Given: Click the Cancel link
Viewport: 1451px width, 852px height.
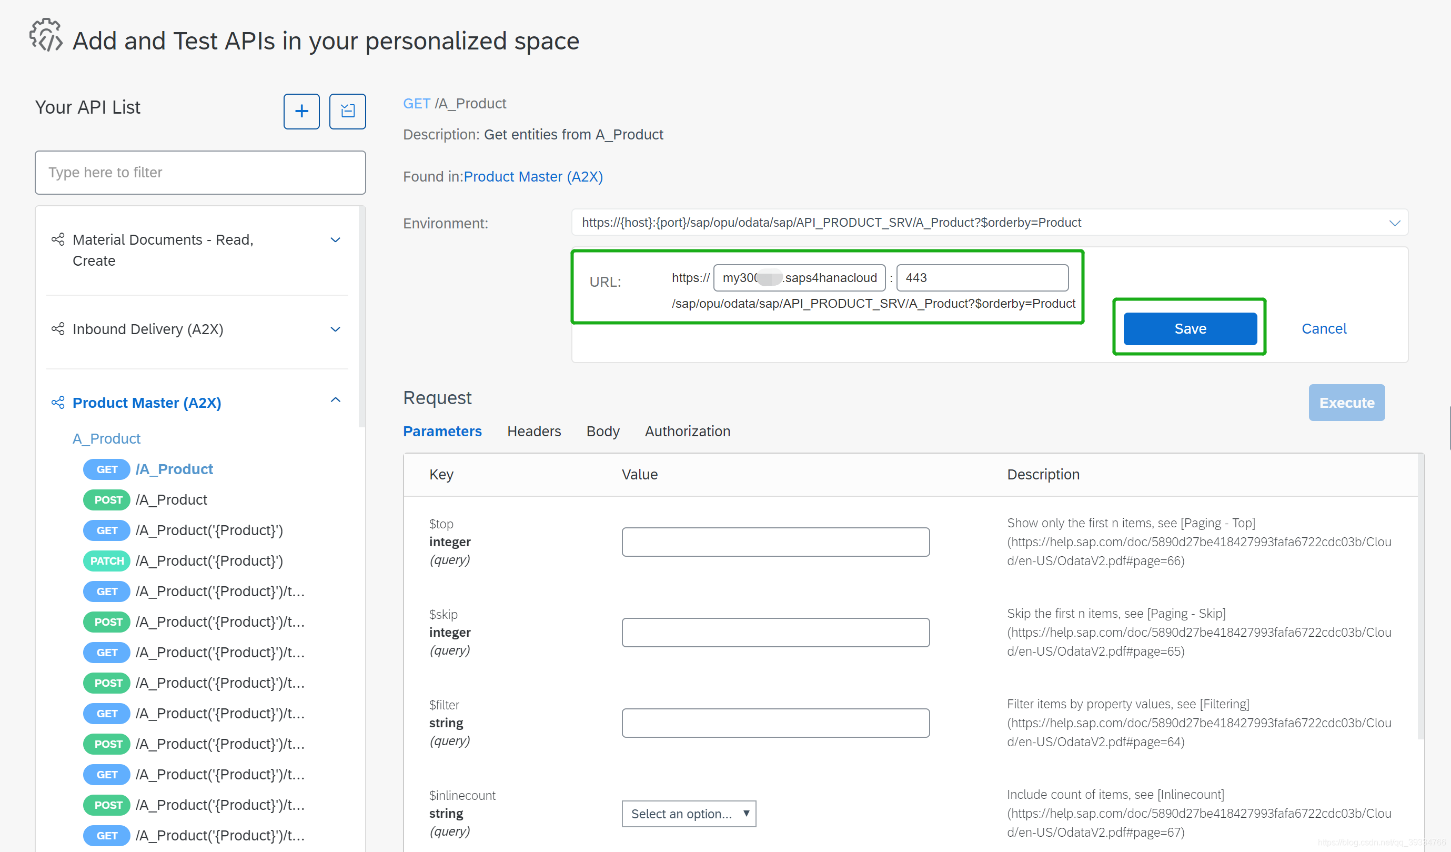Looking at the screenshot, I should [x=1323, y=328].
